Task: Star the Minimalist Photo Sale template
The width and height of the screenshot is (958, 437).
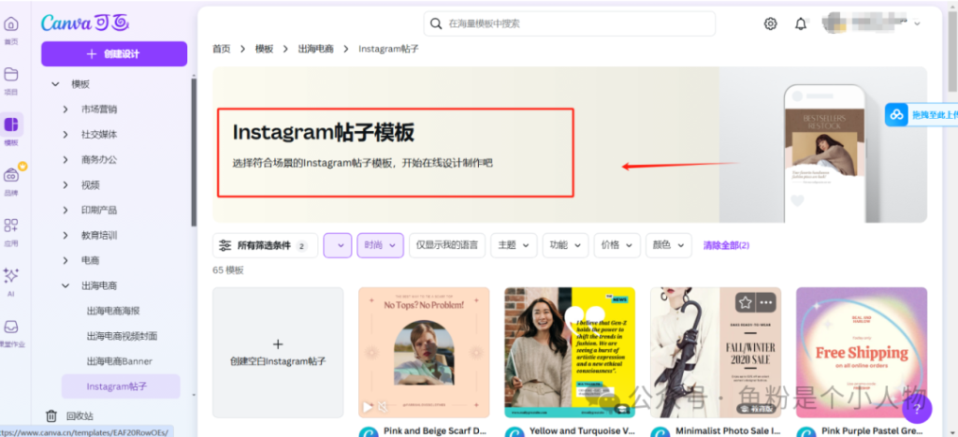Action: click(745, 302)
